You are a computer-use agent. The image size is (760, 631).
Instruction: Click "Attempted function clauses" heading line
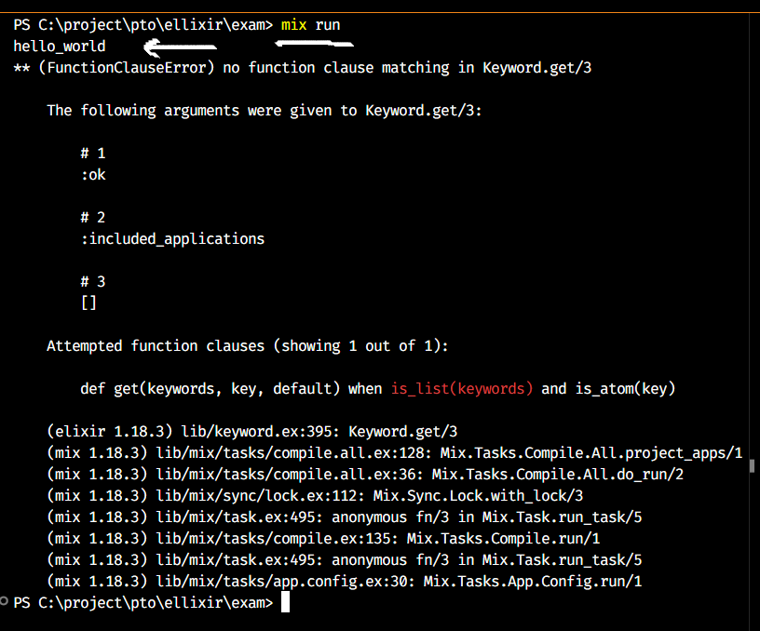pos(247,346)
